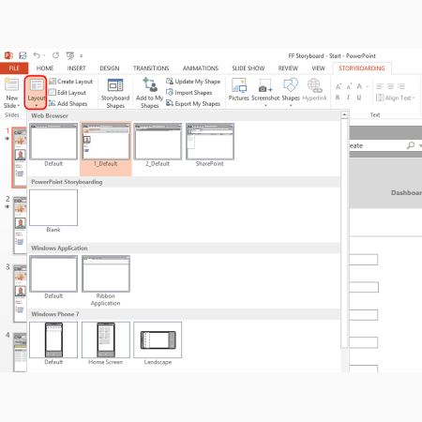Screen dimensions: 422x422
Task: Open the ANIMATIONS tab
Action: pos(201,68)
